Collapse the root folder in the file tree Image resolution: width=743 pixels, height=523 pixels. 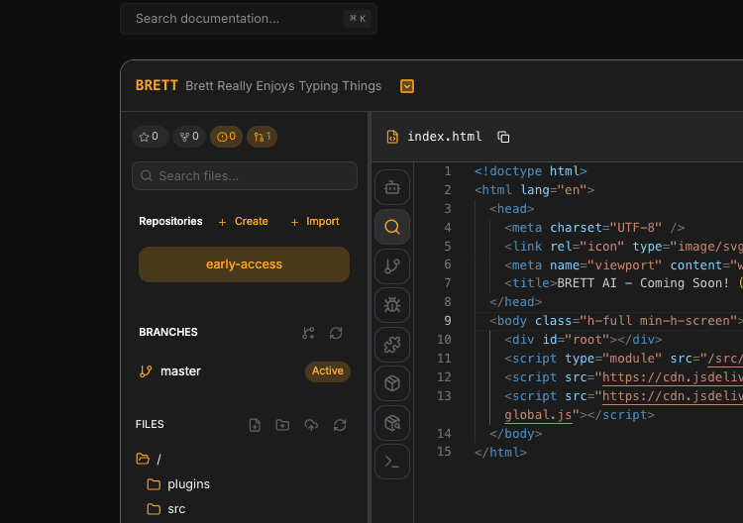click(143, 459)
